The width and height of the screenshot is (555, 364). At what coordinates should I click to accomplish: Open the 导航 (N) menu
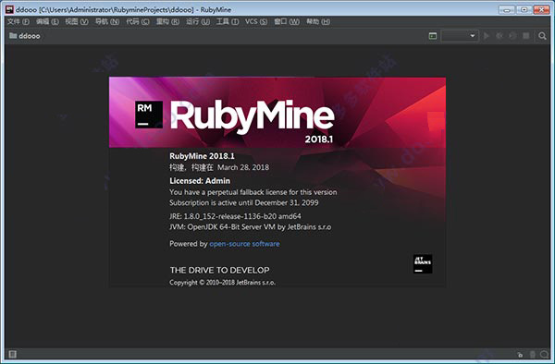(107, 21)
